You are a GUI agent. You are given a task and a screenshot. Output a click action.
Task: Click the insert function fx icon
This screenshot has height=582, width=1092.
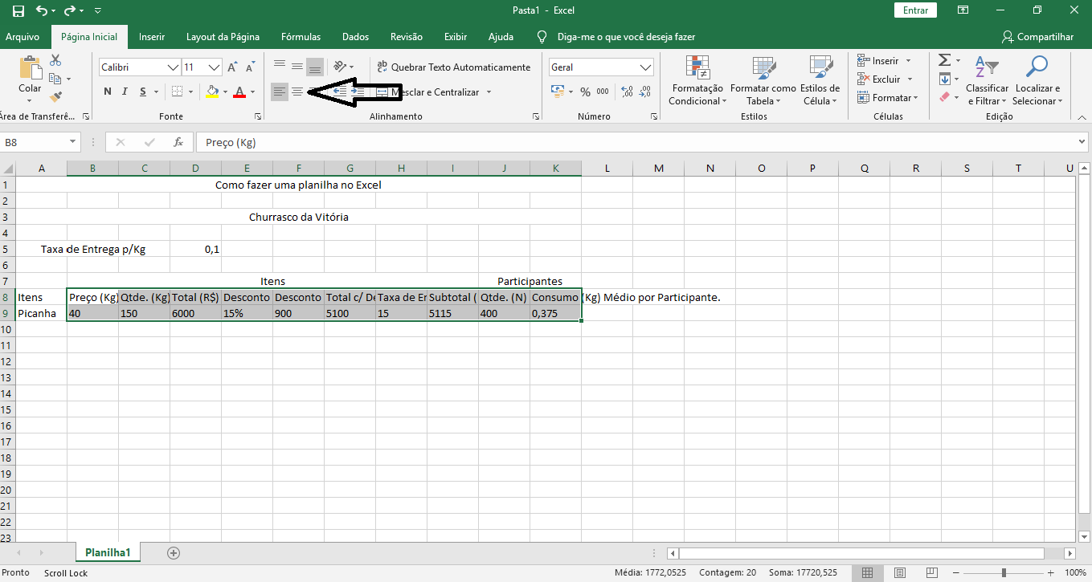[x=178, y=142]
